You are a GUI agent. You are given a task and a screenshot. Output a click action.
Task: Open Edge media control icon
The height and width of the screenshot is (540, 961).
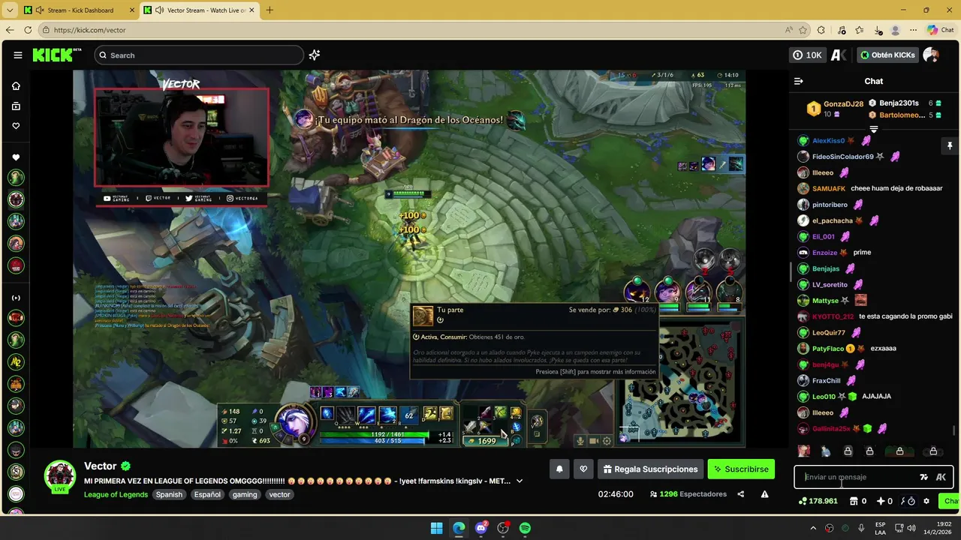click(x=841, y=30)
